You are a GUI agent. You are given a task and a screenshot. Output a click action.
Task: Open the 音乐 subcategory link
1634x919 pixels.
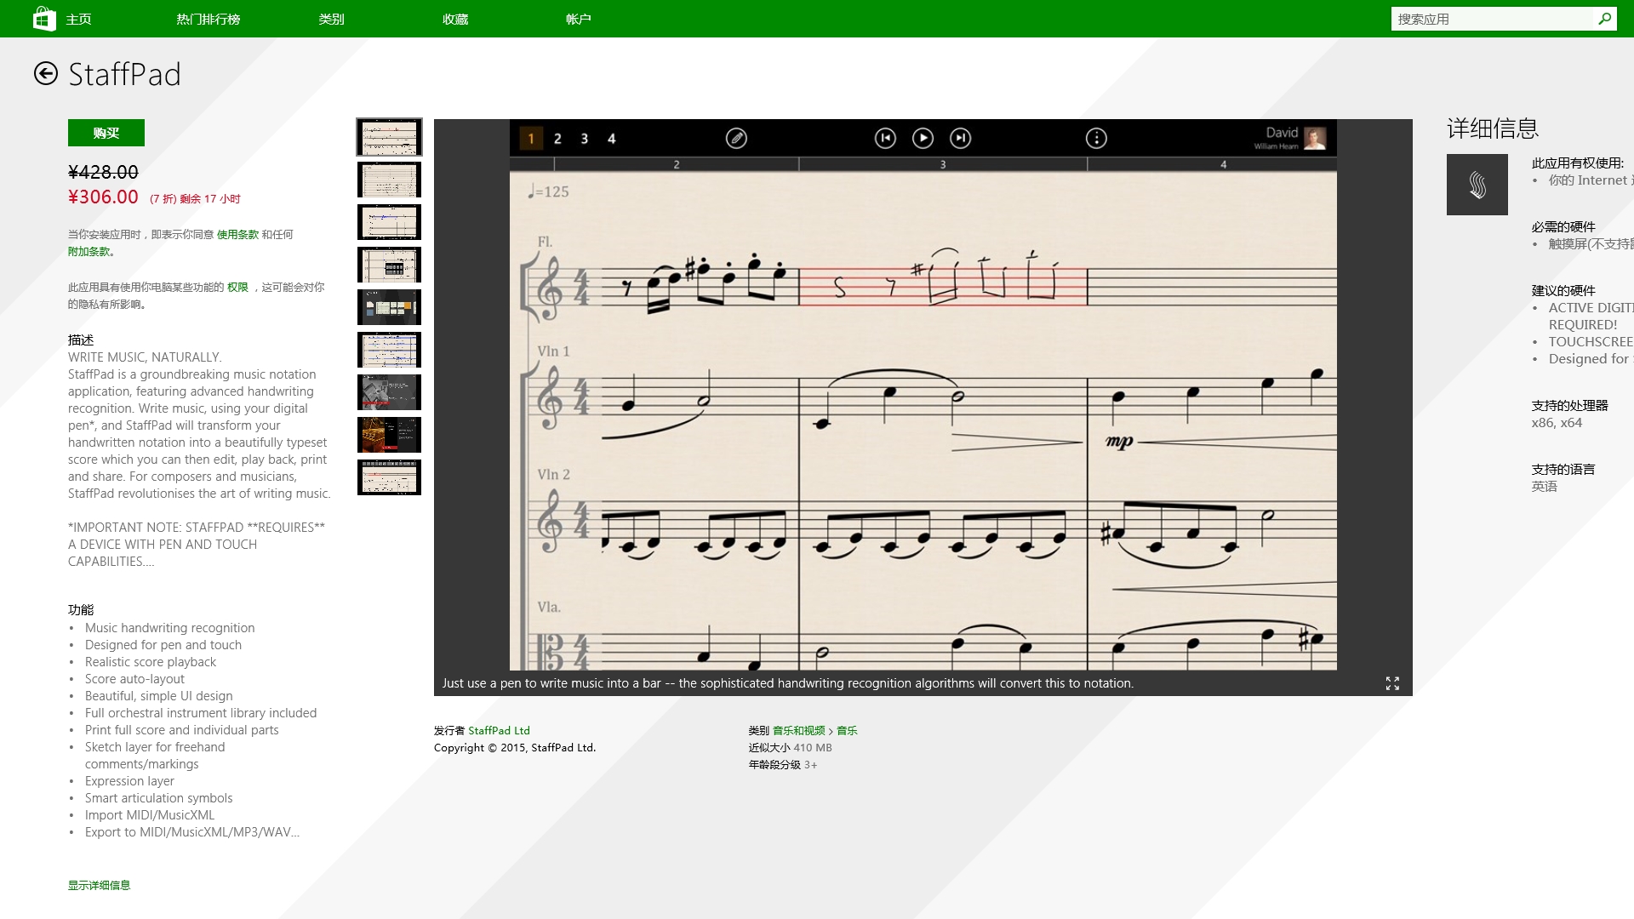[847, 730]
